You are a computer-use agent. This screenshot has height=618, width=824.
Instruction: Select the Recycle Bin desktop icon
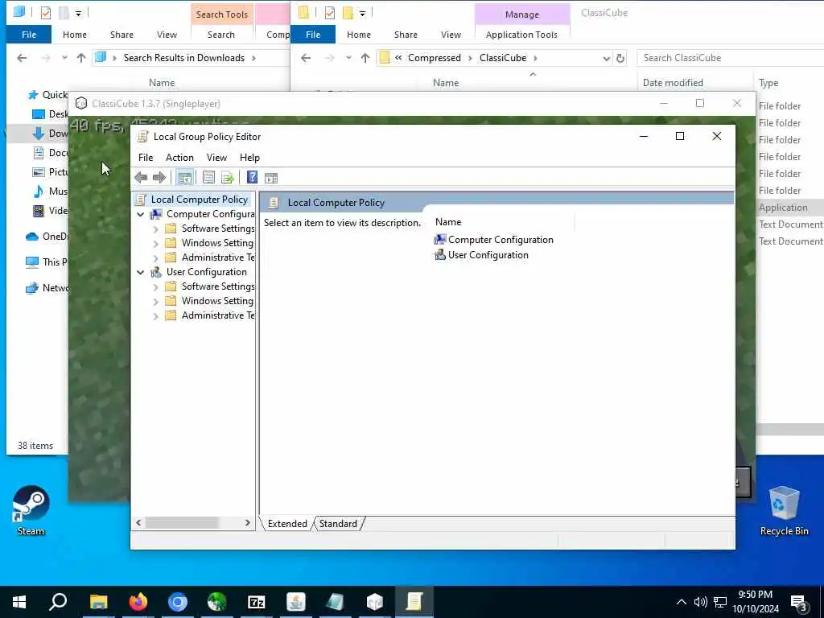[784, 511]
